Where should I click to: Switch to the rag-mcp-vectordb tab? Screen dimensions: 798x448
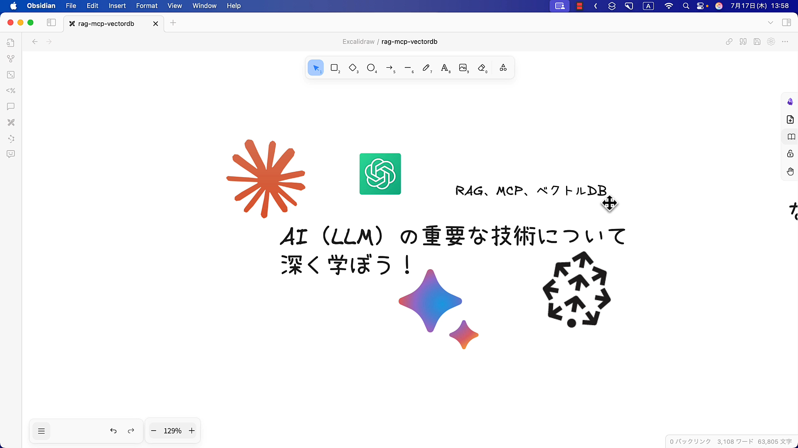pos(106,24)
